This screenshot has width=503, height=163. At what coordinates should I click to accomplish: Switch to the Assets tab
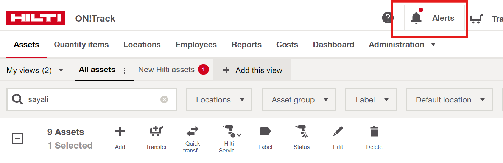click(x=26, y=45)
